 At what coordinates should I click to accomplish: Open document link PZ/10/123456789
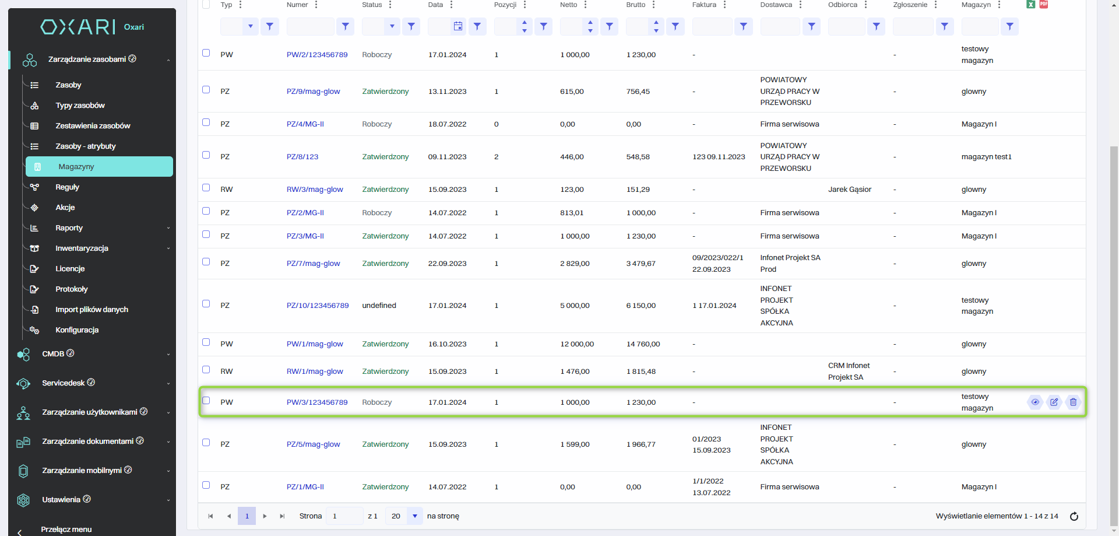(x=318, y=306)
